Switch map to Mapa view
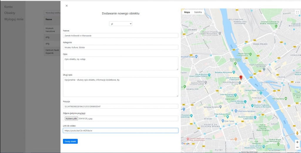This screenshot has height=153, width=301. pyautogui.click(x=187, y=12)
